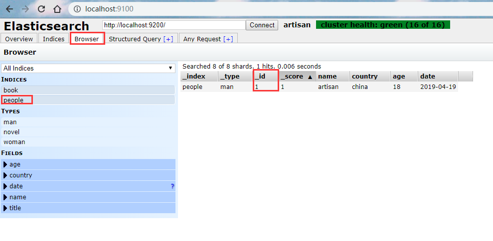This screenshot has height=241, width=493.
Task: Sort results by _index column header
Action: click(199, 76)
